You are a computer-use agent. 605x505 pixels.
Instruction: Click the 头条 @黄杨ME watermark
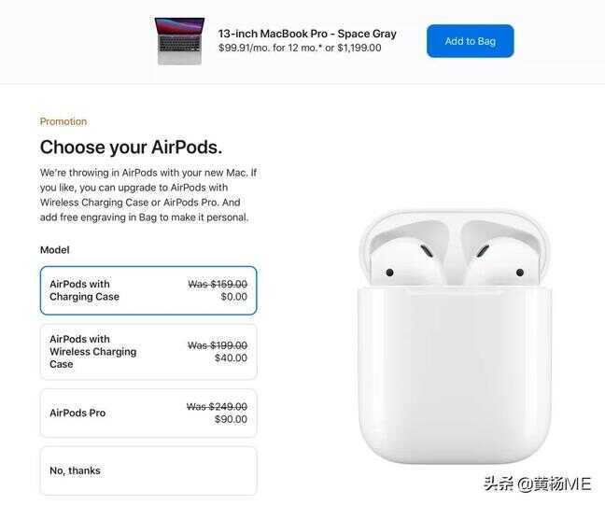tap(537, 484)
